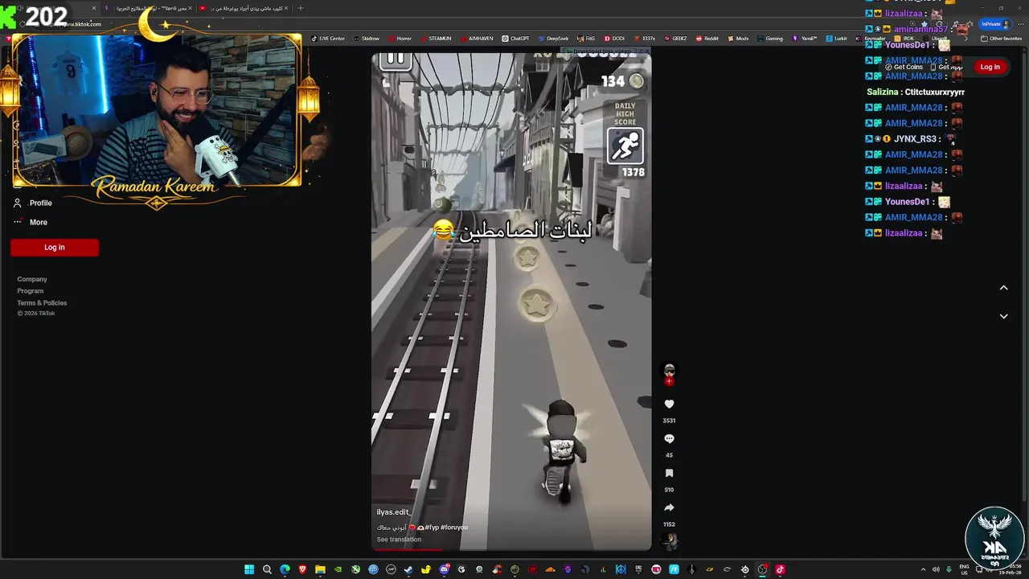Show hidden system tray icons
Screen dimensions: 1029x579
click(x=922, y=569)
